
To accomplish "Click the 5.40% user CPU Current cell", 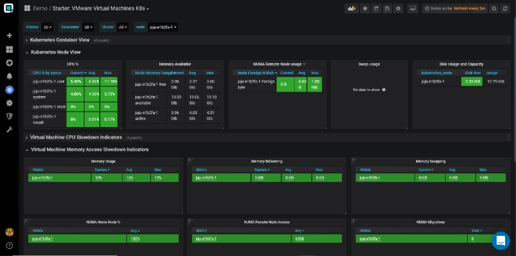I will 75,81.
